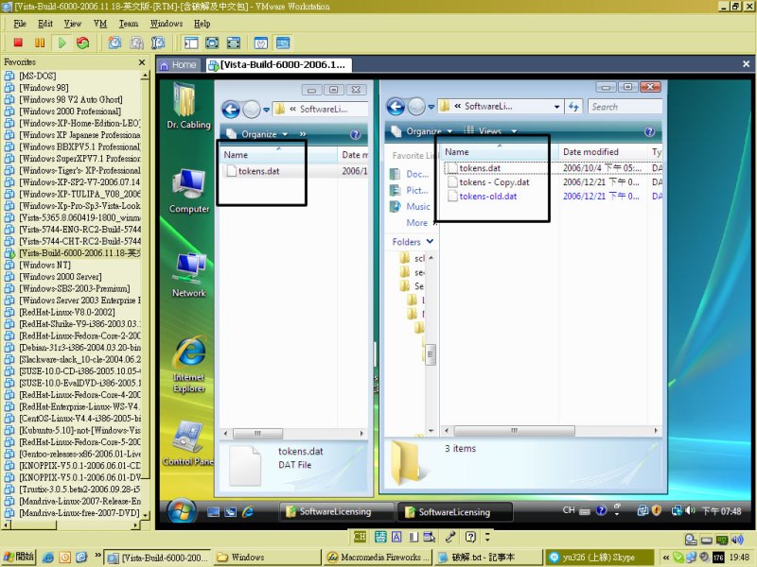Click Date modified column header in right Explorer

pos(590,152)
